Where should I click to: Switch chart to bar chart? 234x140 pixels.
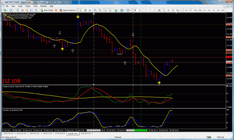click(x=81, y=10)
